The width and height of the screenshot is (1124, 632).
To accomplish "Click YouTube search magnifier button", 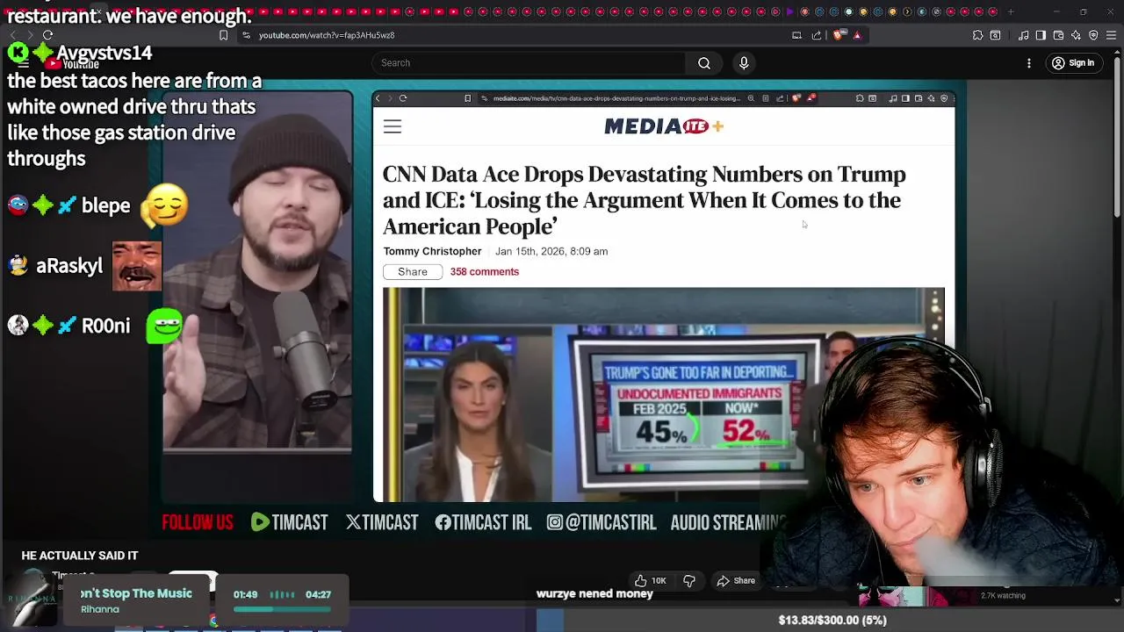I will [703, 63].
